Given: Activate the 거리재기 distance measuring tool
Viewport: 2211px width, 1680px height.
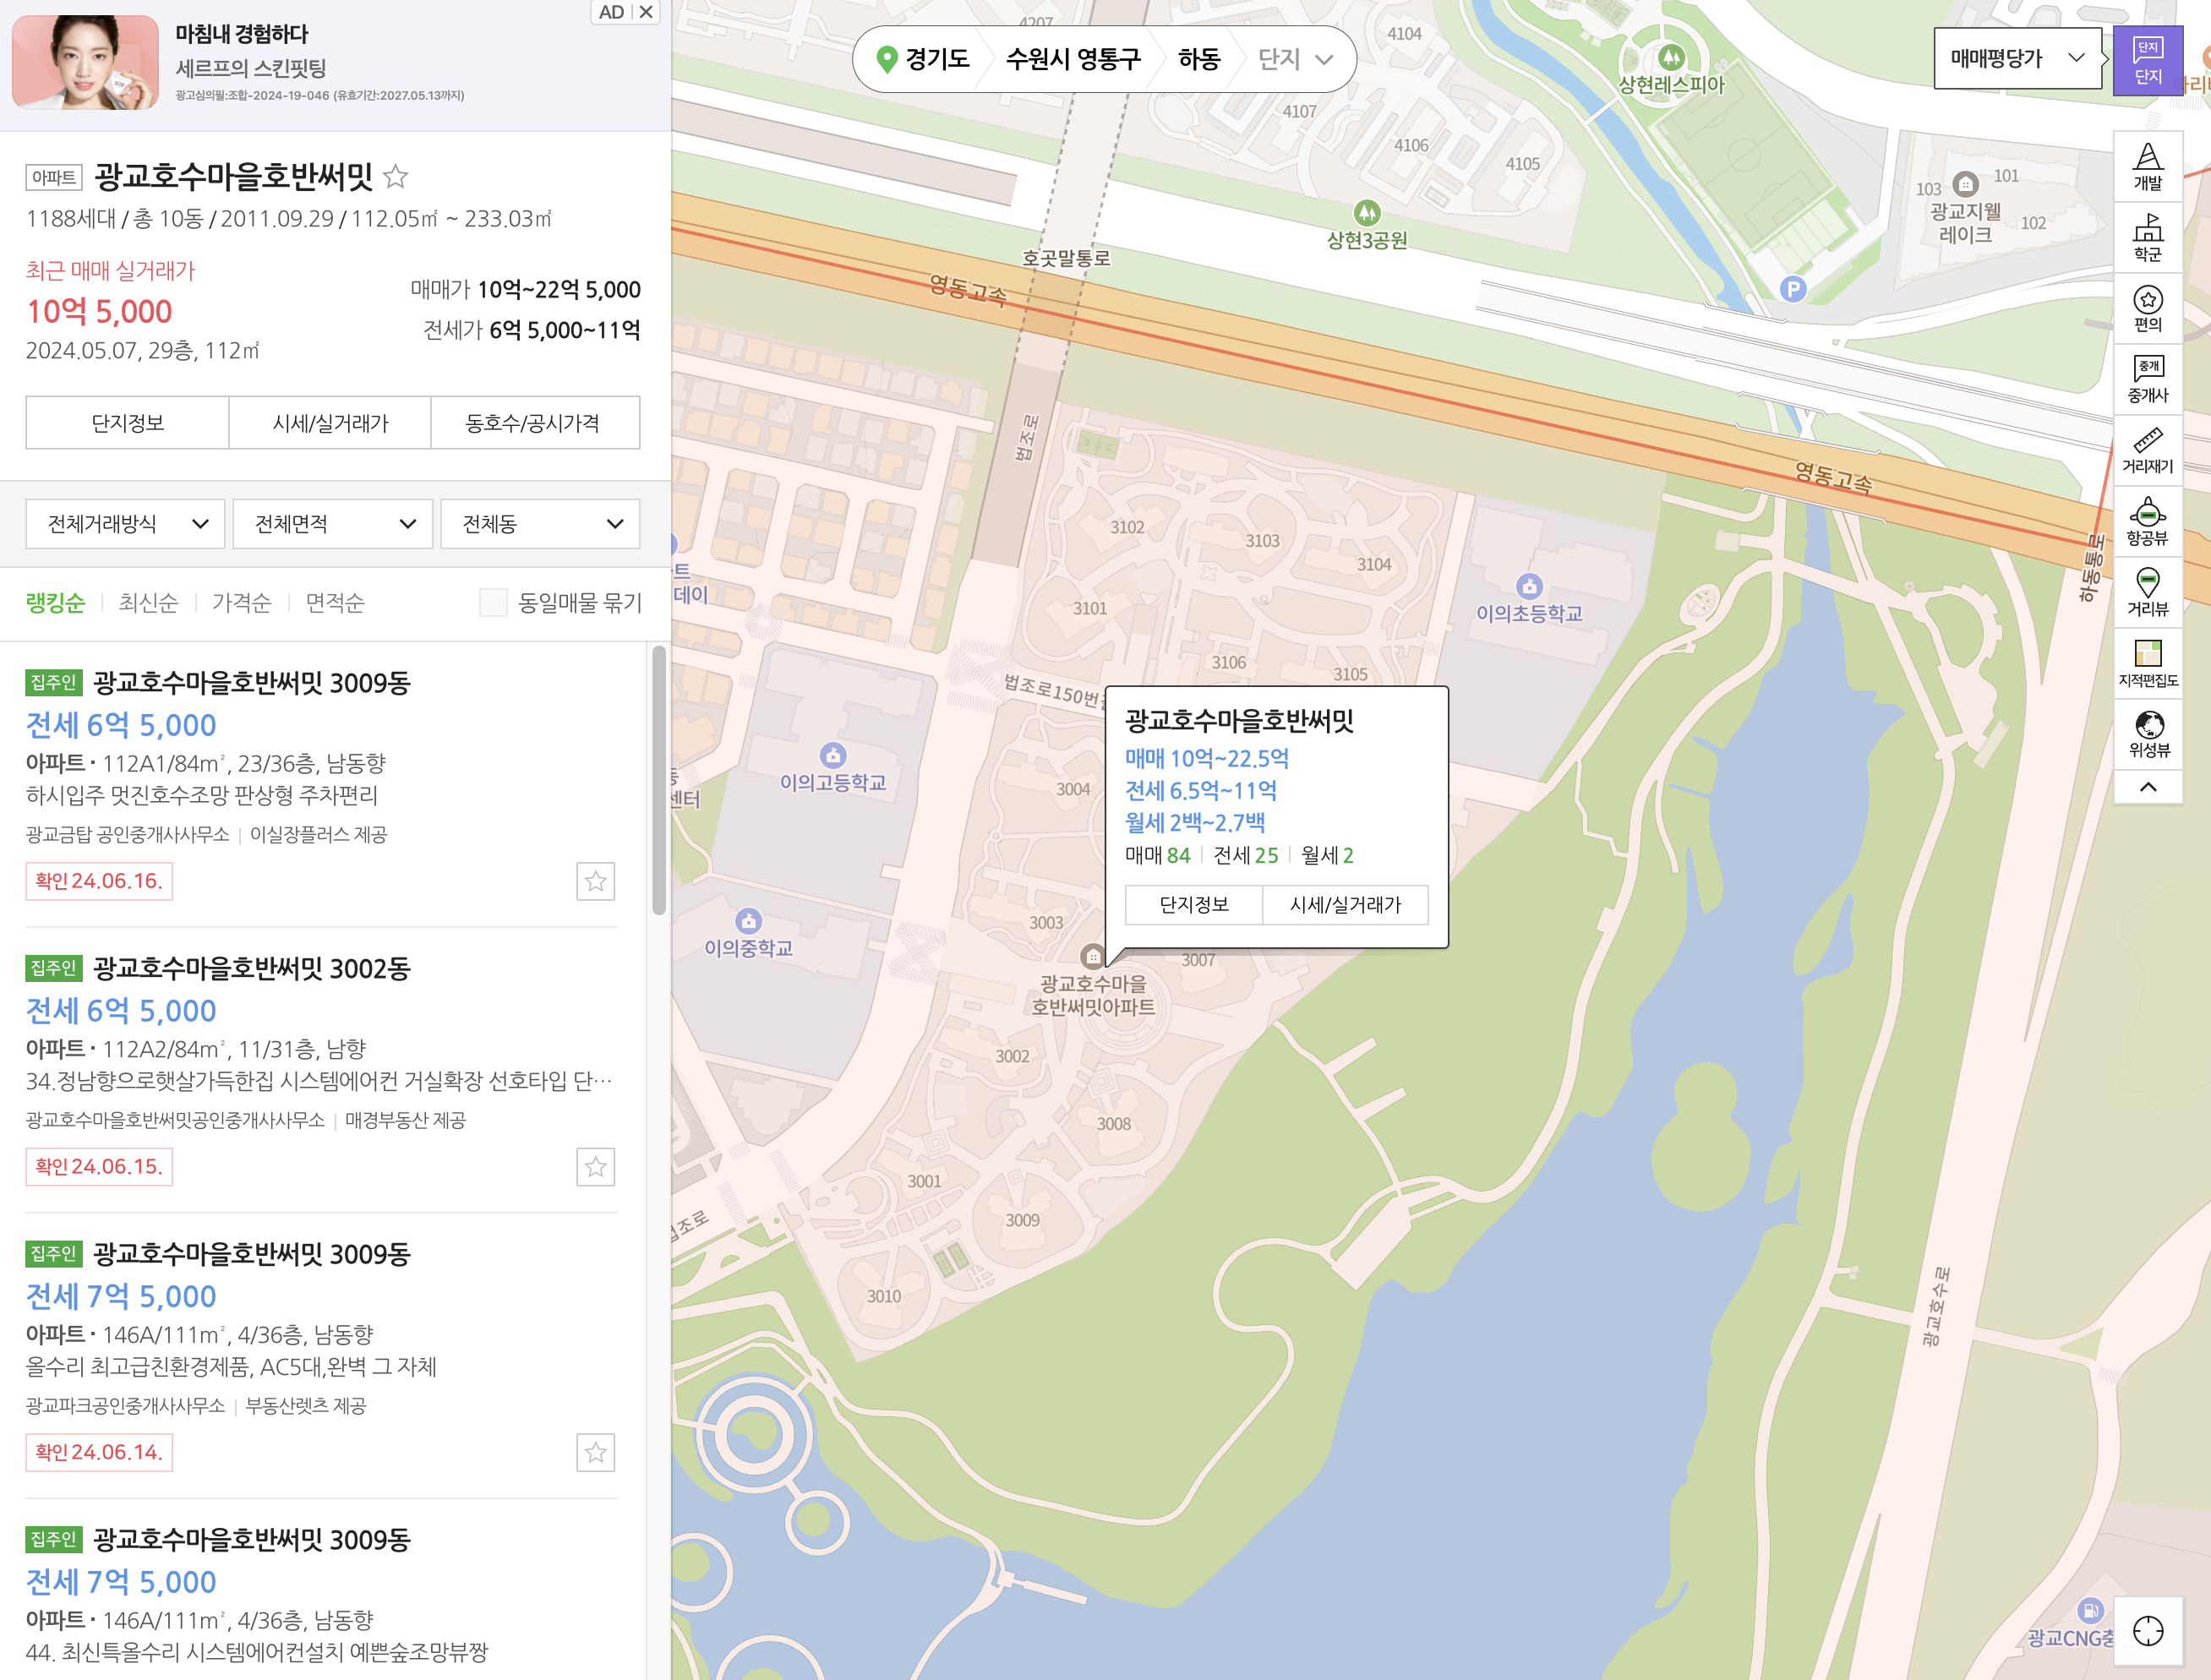Looking at the screenshot, I should click(x=2147, y=451).
